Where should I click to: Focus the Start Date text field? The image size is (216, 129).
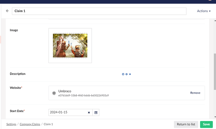[x=67, y=112]
